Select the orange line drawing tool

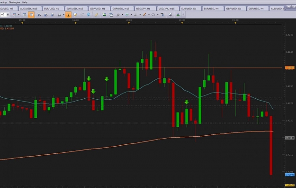pyautogui.click(x=144, y=15)
